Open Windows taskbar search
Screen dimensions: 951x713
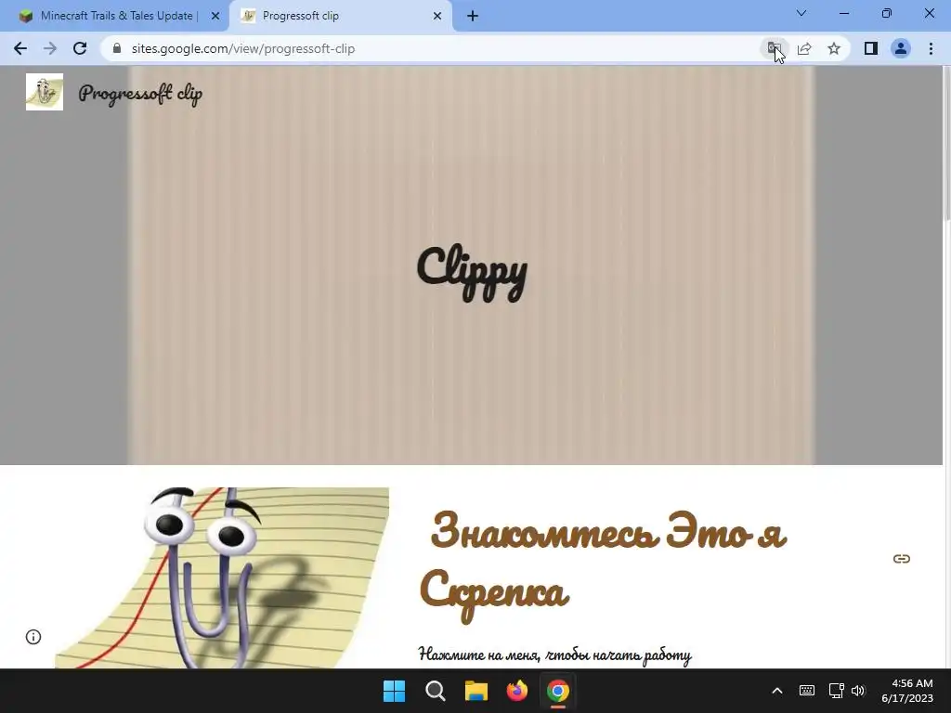click(435, 691)
